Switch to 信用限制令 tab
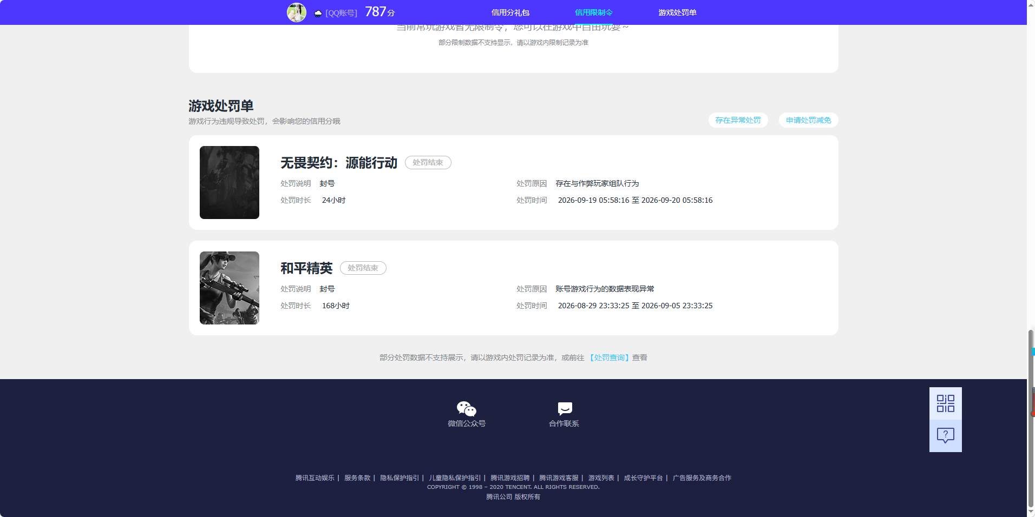Image resolution: width=1035 pixels, height=517 pixels. (x=594, y=12)
